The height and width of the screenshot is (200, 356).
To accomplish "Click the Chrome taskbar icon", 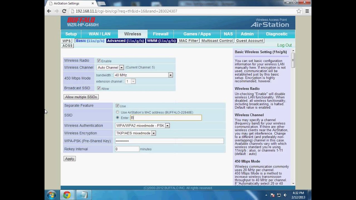I will tap(67, 195).
